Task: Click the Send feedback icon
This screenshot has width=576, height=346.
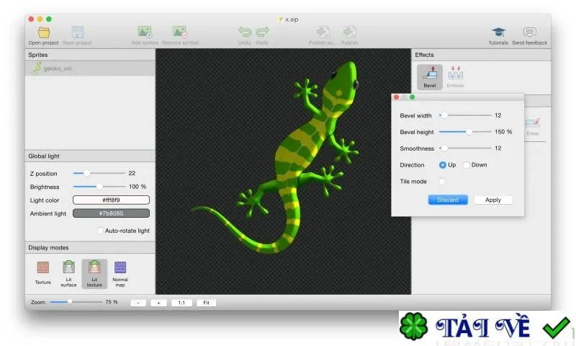Action: 529,32
